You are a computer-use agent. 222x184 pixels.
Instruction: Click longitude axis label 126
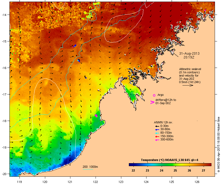point(197,182)
